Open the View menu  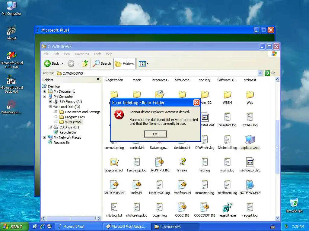[67, 54]
